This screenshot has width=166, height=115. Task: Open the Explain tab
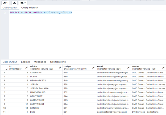[26, 62]
